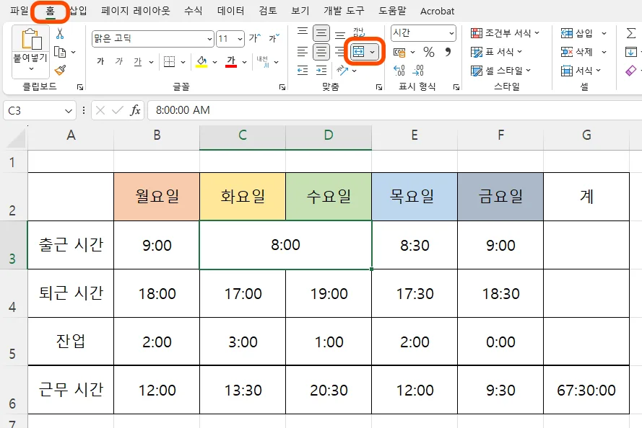Click the formula bar enter checkmark icon
642x428 pixels.
pyautogui.click(x=118, y=110)
